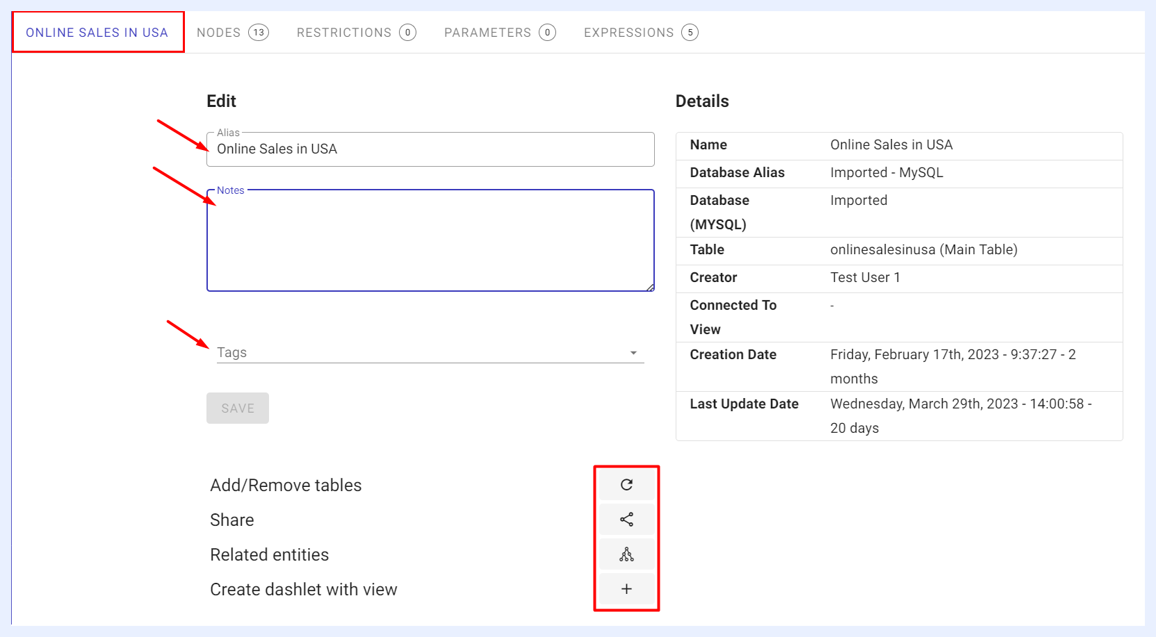The width and height of the screenshot is (1156, 637).
Task: Select the Online Sales in USA tab
Action: tap(97, 33)
